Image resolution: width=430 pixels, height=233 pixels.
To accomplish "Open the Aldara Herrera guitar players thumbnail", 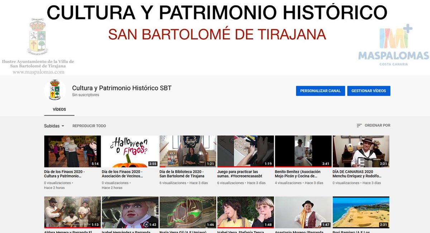I will pyautogui.click(x=72, y=212).
